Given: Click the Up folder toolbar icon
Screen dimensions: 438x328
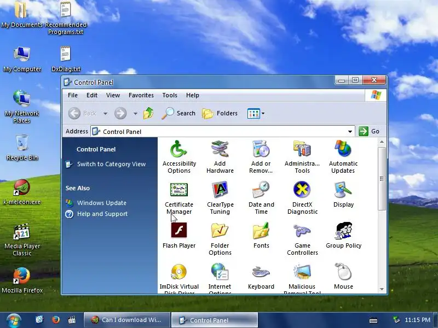Looking at the screenshot, I should pos(148,113).
